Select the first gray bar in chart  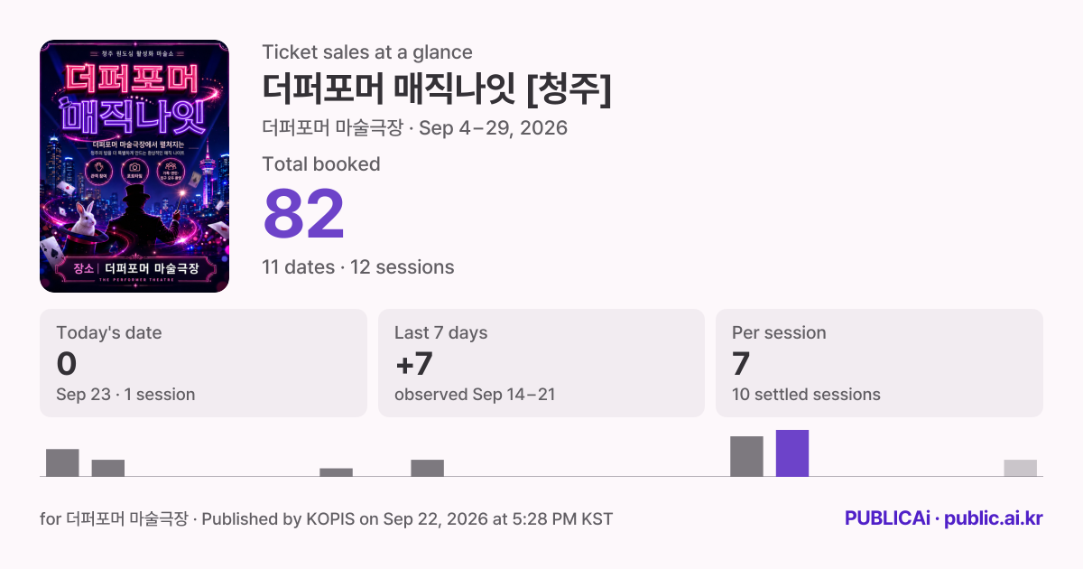point(62,462)
